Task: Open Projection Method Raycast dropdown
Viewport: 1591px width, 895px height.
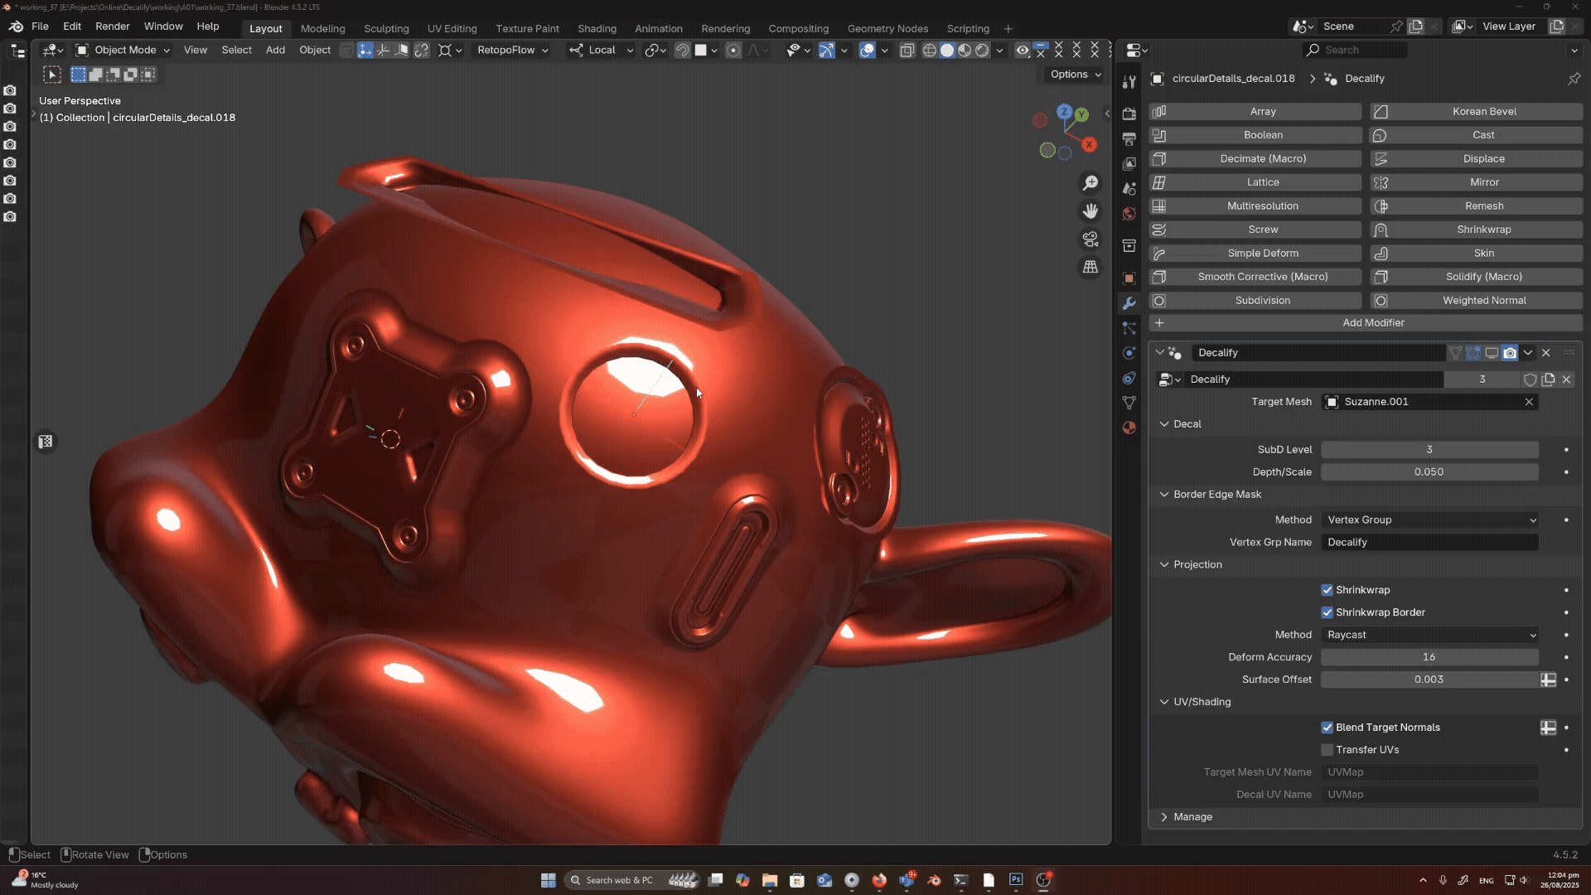Action: point(1430,635)
